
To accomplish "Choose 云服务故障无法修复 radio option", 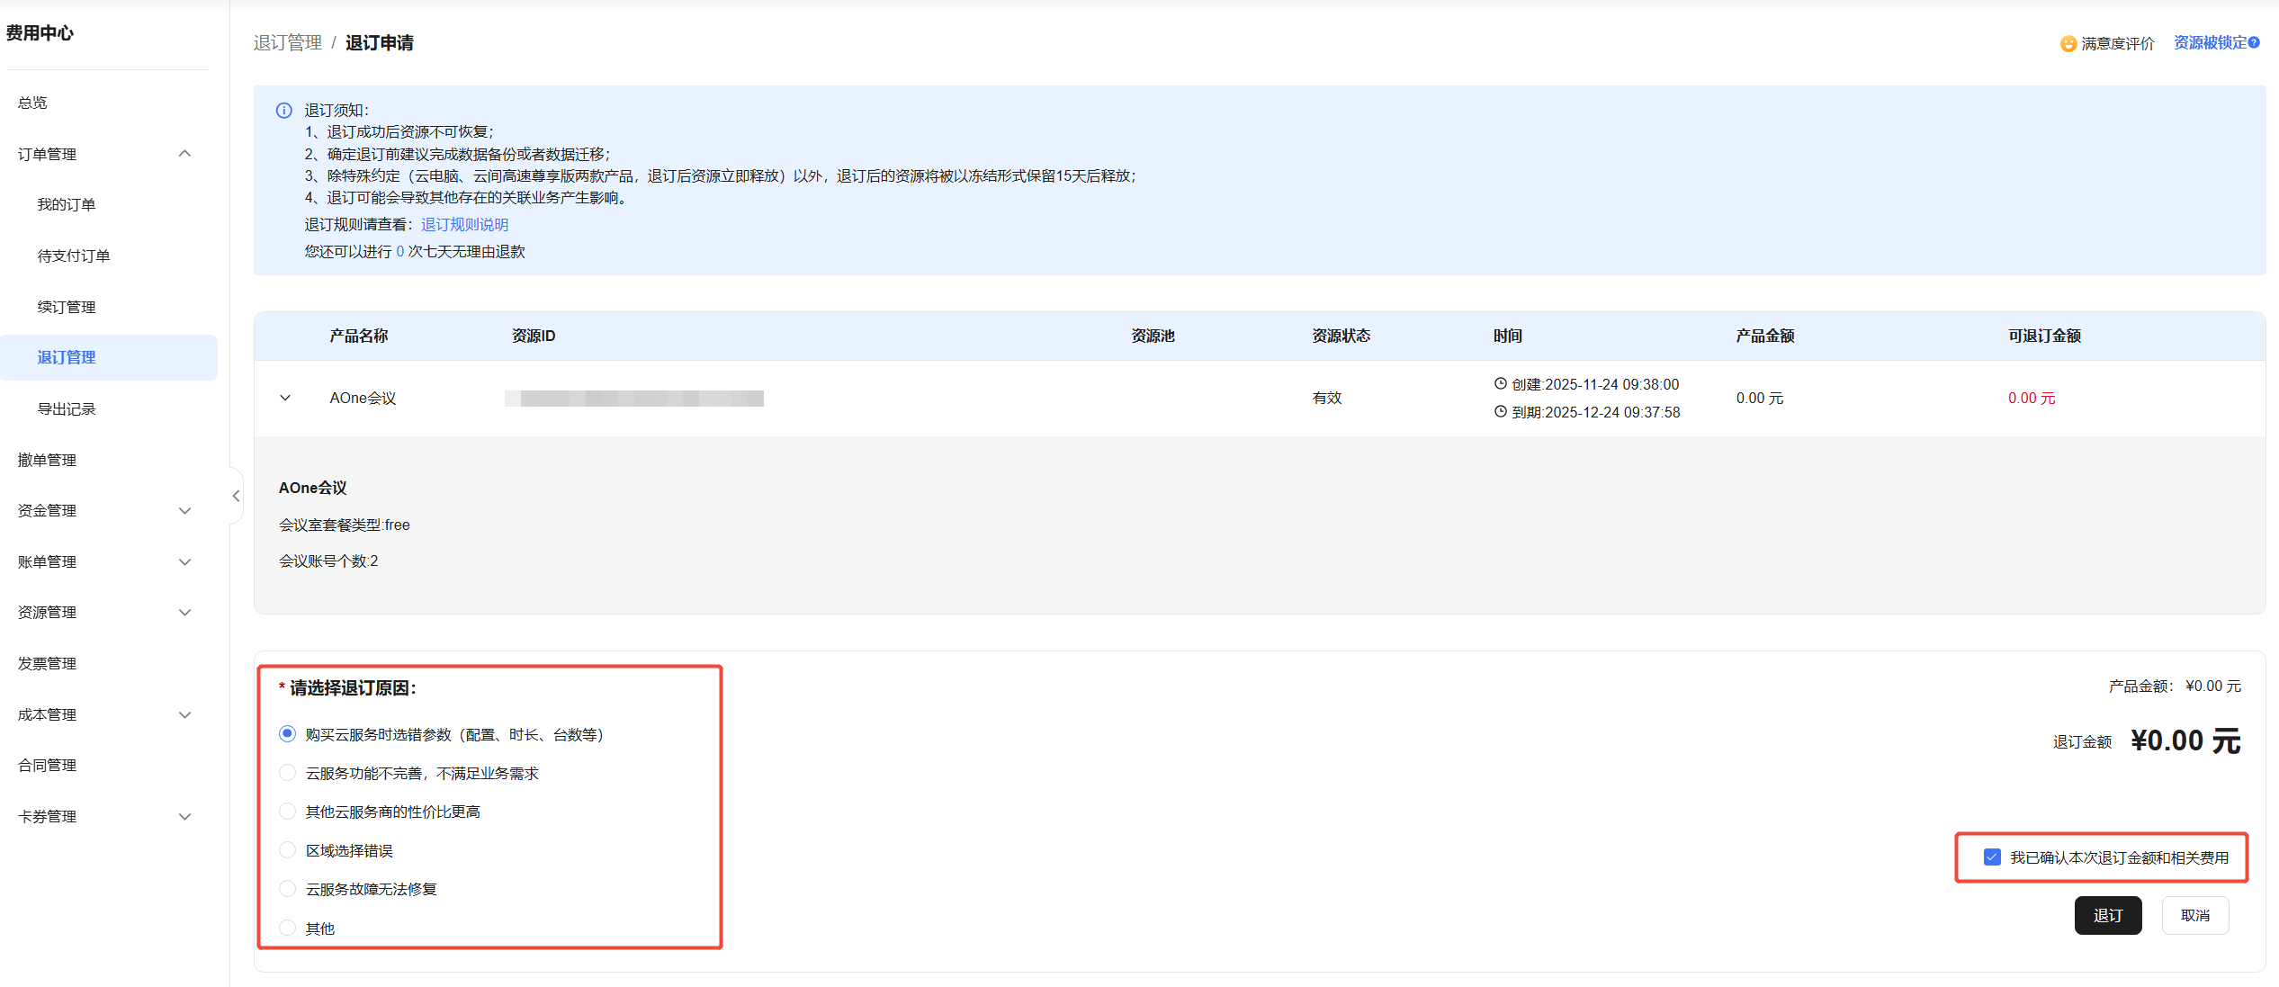I will (x=287, y=888).
